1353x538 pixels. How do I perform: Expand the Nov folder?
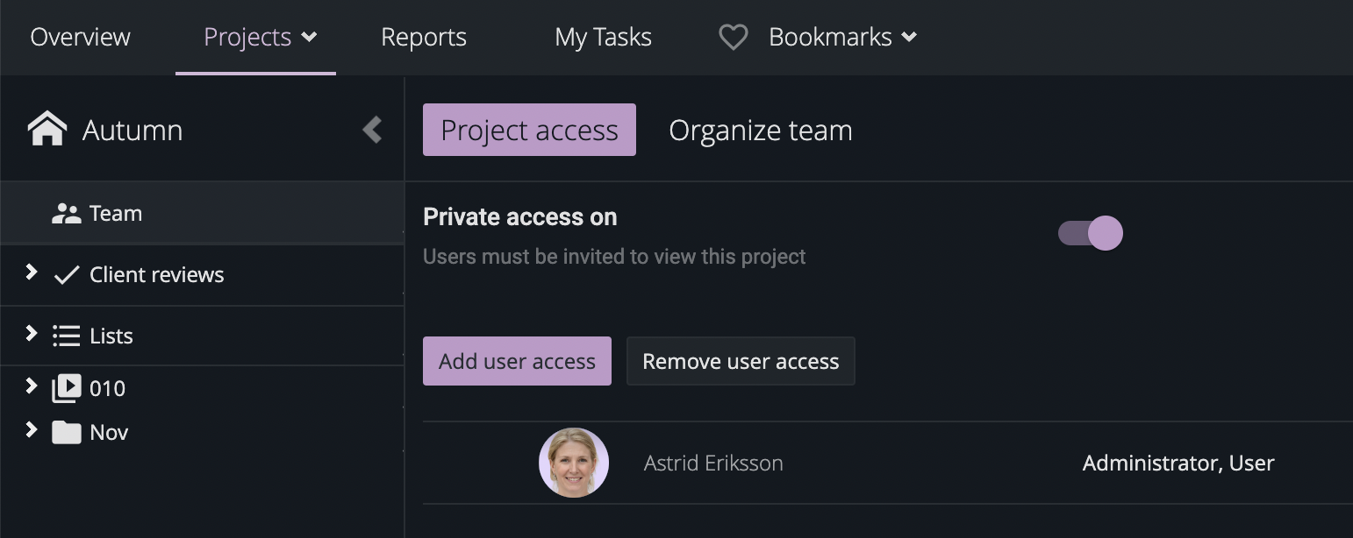point(32,429)
